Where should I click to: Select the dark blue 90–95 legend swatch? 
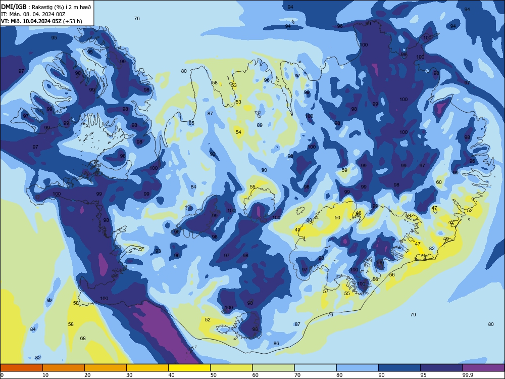pos(399,368)
